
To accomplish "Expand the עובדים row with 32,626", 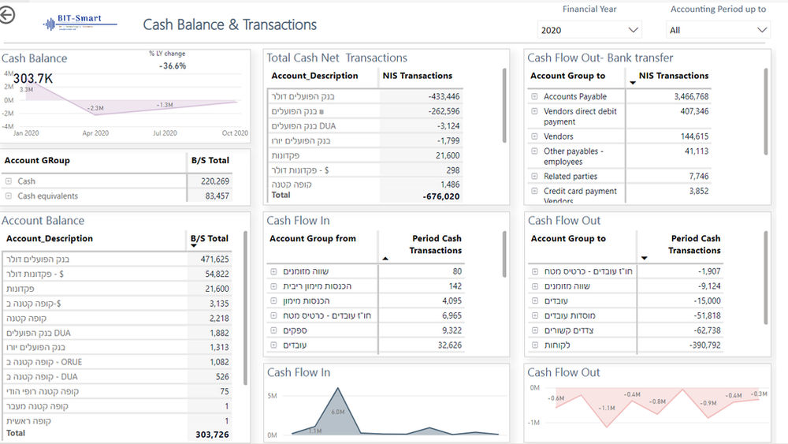I will click(x=274, y=345).
